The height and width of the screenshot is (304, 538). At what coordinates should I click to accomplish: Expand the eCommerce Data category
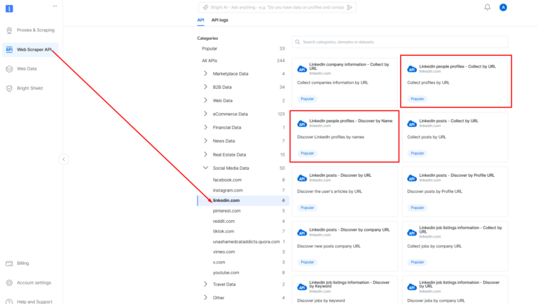pos(205,114)
